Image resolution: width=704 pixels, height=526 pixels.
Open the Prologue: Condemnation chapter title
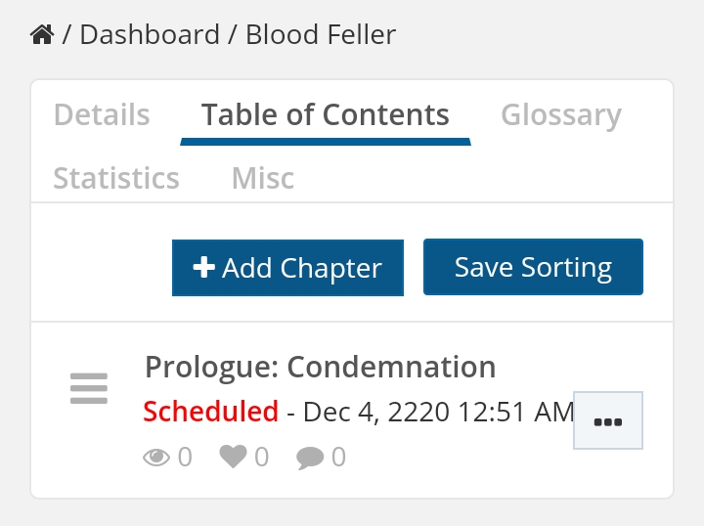tap(320, 367)
